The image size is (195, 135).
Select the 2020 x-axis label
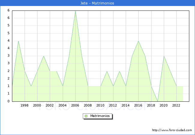163,105
